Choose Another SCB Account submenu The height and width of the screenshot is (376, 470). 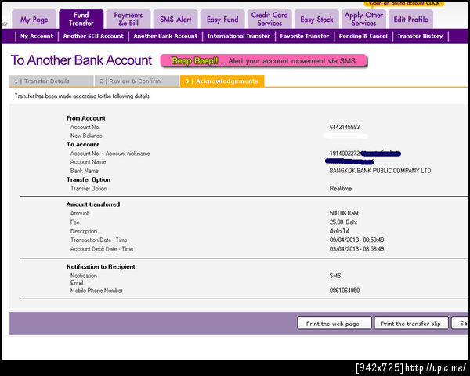[93, 36]
